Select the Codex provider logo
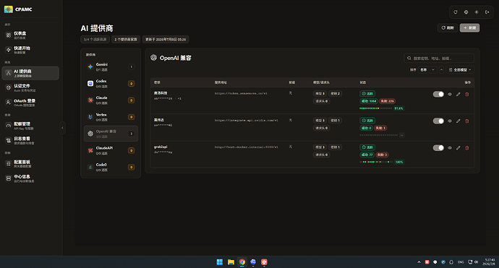Viewport: 499px width, 268px height. [x=90, y=83]
